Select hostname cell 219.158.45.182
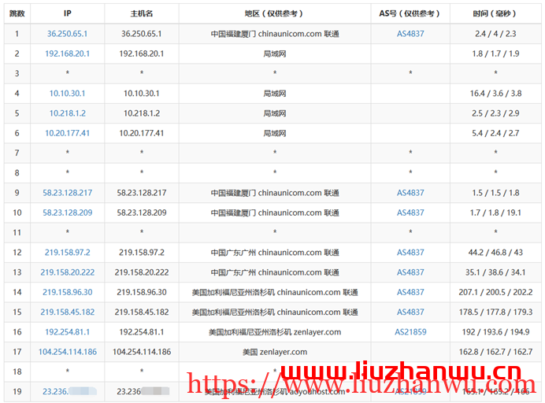 pyautogui.click(x=142, y=312)
